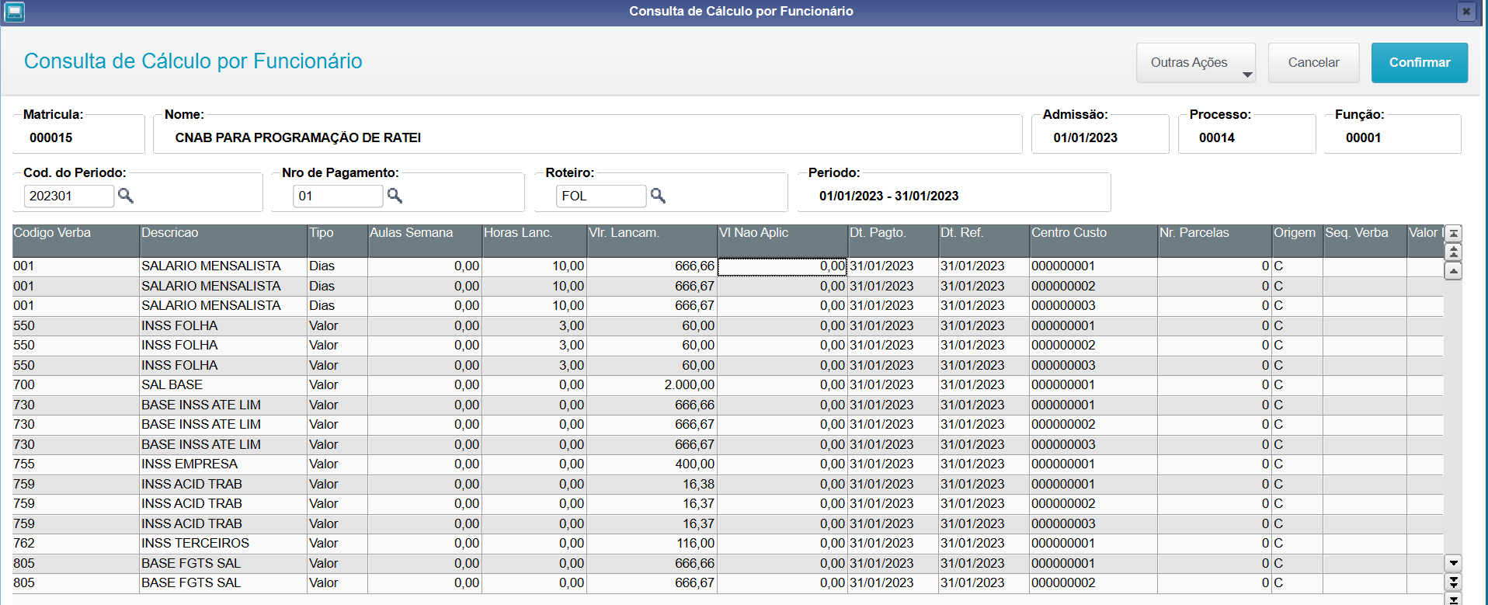Click the Confirmar button
This screenshot has height=605, width=1488.
pos(1420,62)
